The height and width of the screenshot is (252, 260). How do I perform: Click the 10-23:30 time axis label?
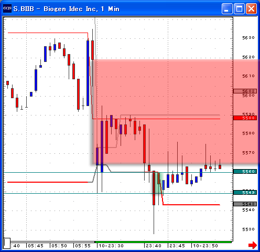click(x=111, y=246)
